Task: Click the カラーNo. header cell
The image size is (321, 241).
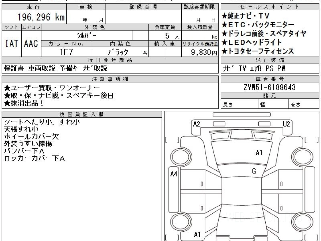Action: 67,44
